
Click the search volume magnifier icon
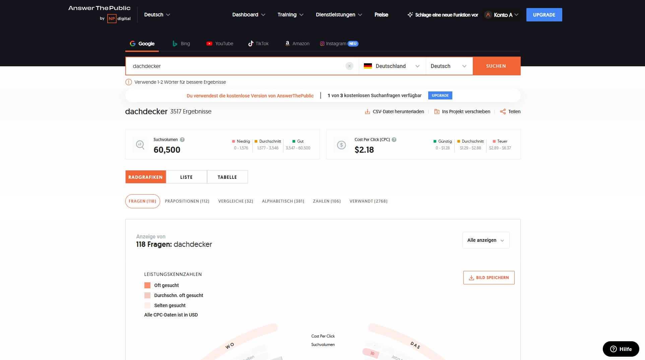(140, 145)
